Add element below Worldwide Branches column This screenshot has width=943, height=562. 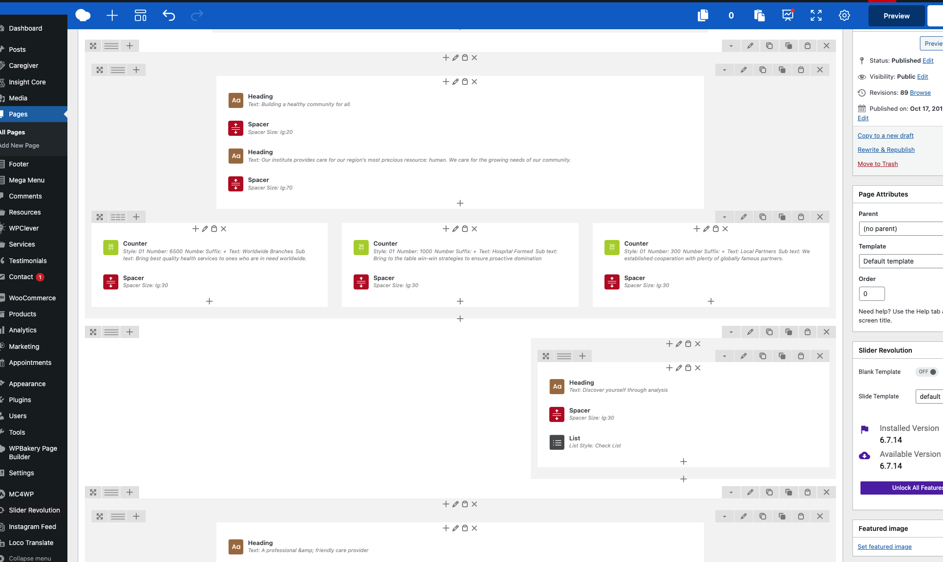[x=209, y=301]
